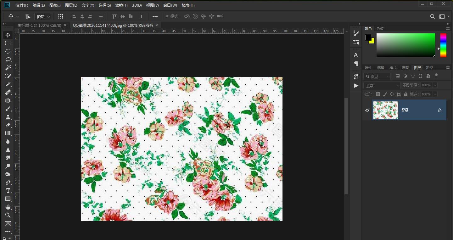This screenshot has height=240, width=453.
Task: Select the Hand tool
Action: click(8, 207)
